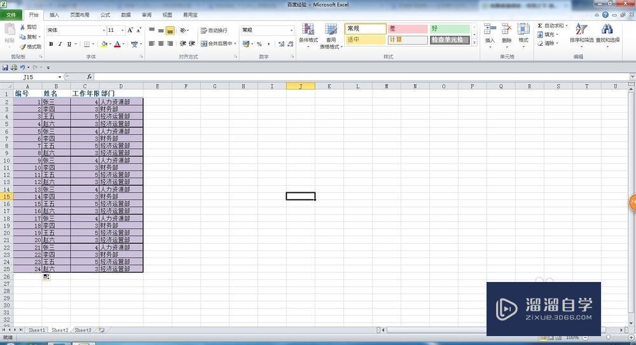Switch to the 数据 (Data) tab
The height and width of the screenshot is (345, 636).
(126, 15)
